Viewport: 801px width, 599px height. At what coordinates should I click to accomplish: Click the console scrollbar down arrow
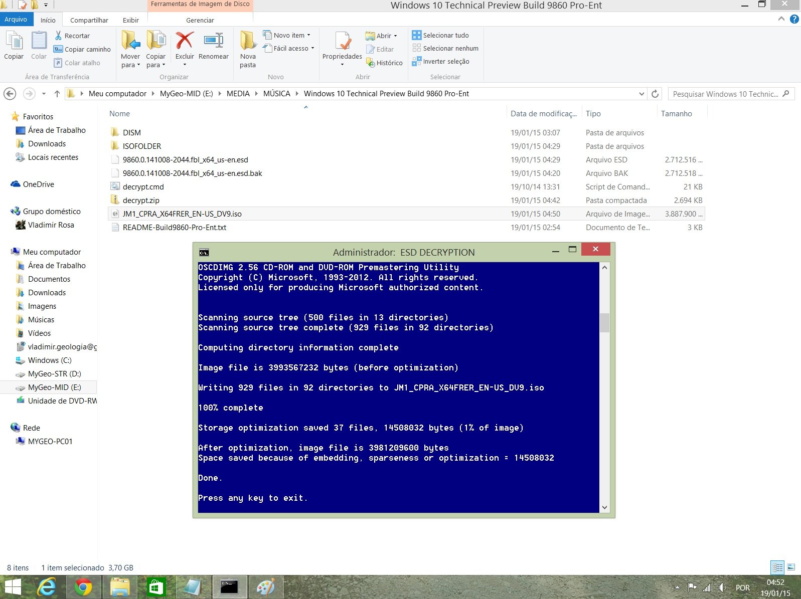[604, 507]
